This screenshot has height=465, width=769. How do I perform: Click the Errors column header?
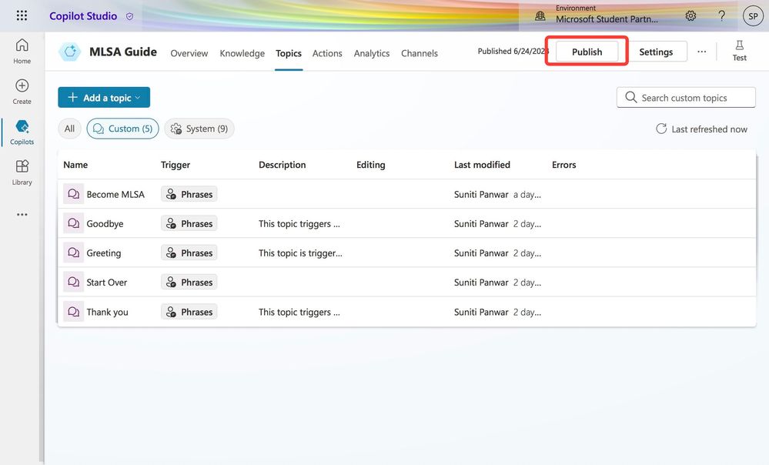tap(564, 165)
